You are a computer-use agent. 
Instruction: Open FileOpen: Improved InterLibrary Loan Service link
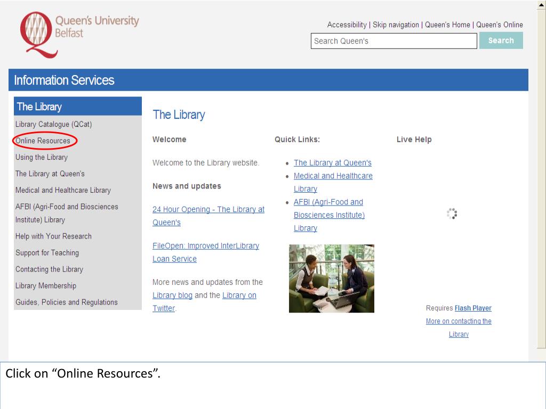pos(206,252)
